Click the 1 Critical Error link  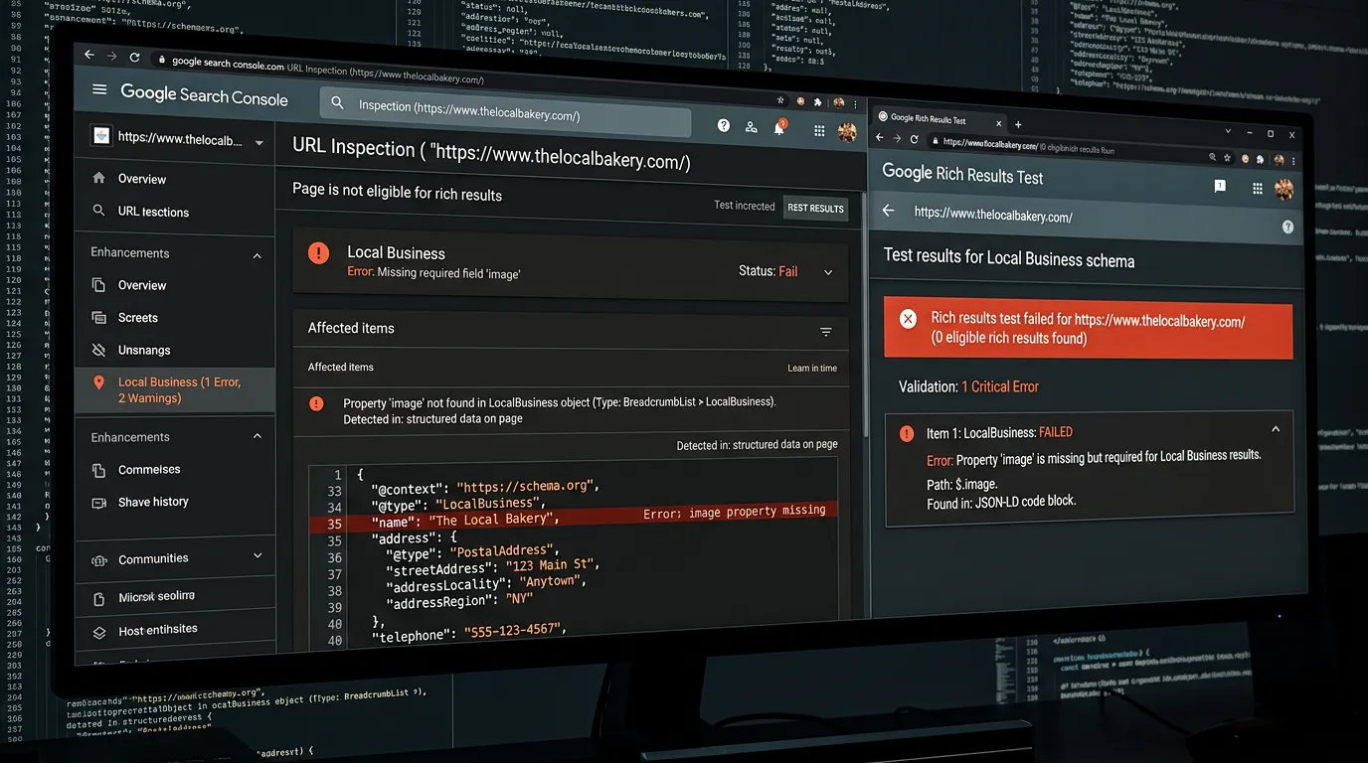click(x=1000, y=386)
